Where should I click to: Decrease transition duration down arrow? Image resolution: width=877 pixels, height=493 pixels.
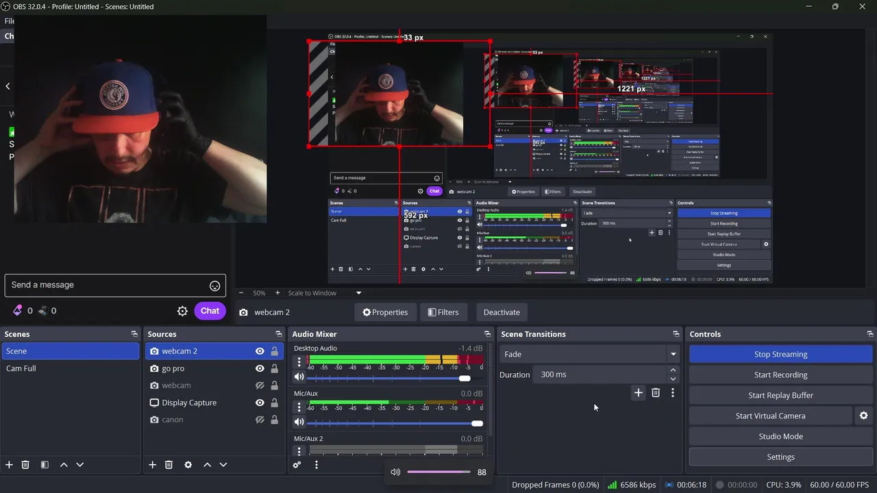[x=673, y=379]
